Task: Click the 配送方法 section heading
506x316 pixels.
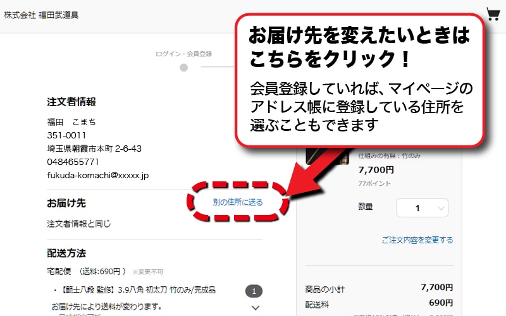Action: point(66,253)
